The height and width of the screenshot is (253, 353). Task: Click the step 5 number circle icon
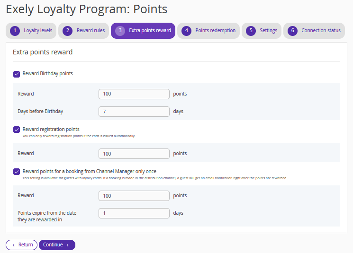[x=251, y=31]
